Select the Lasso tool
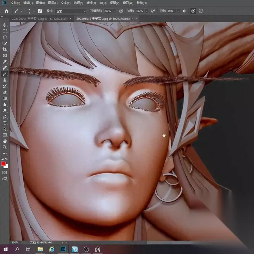 (5, 37)
